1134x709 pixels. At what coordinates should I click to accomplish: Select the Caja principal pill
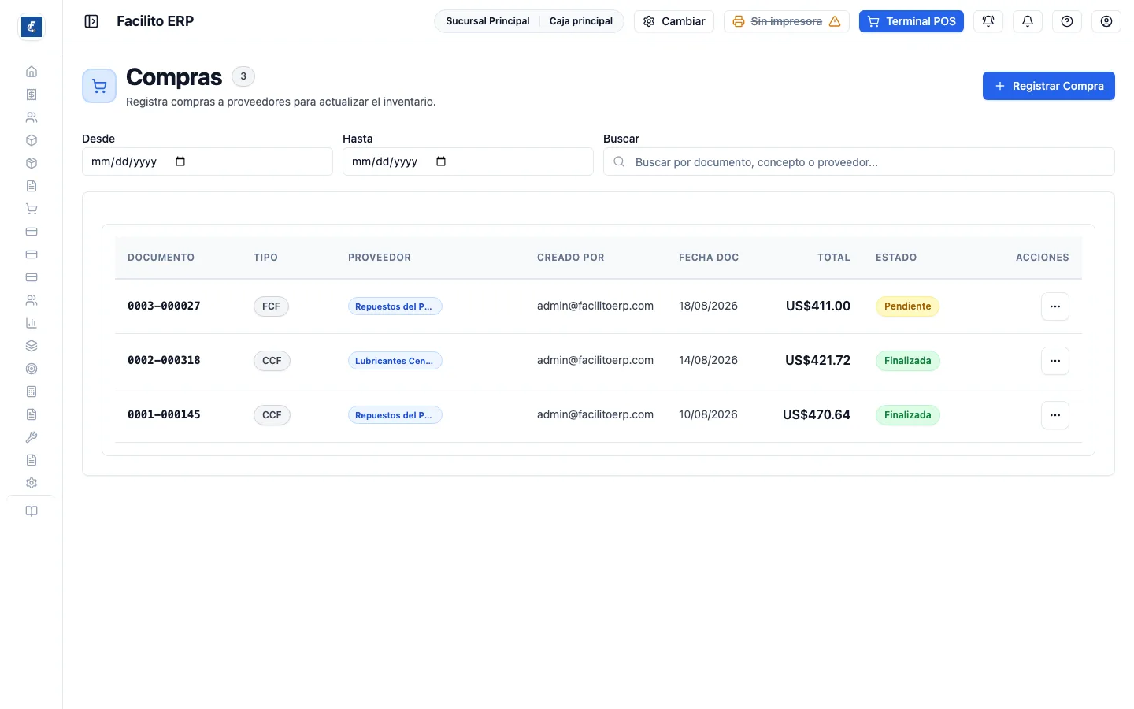pos(581,21)
